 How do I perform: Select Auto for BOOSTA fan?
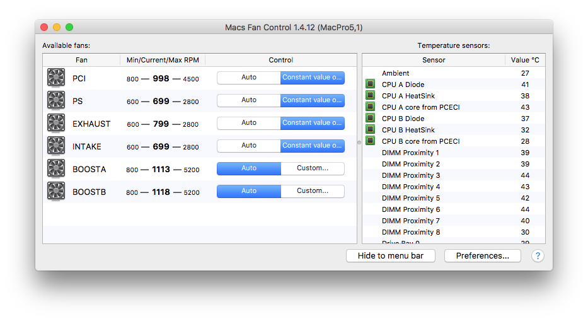[x=249, y=168]
